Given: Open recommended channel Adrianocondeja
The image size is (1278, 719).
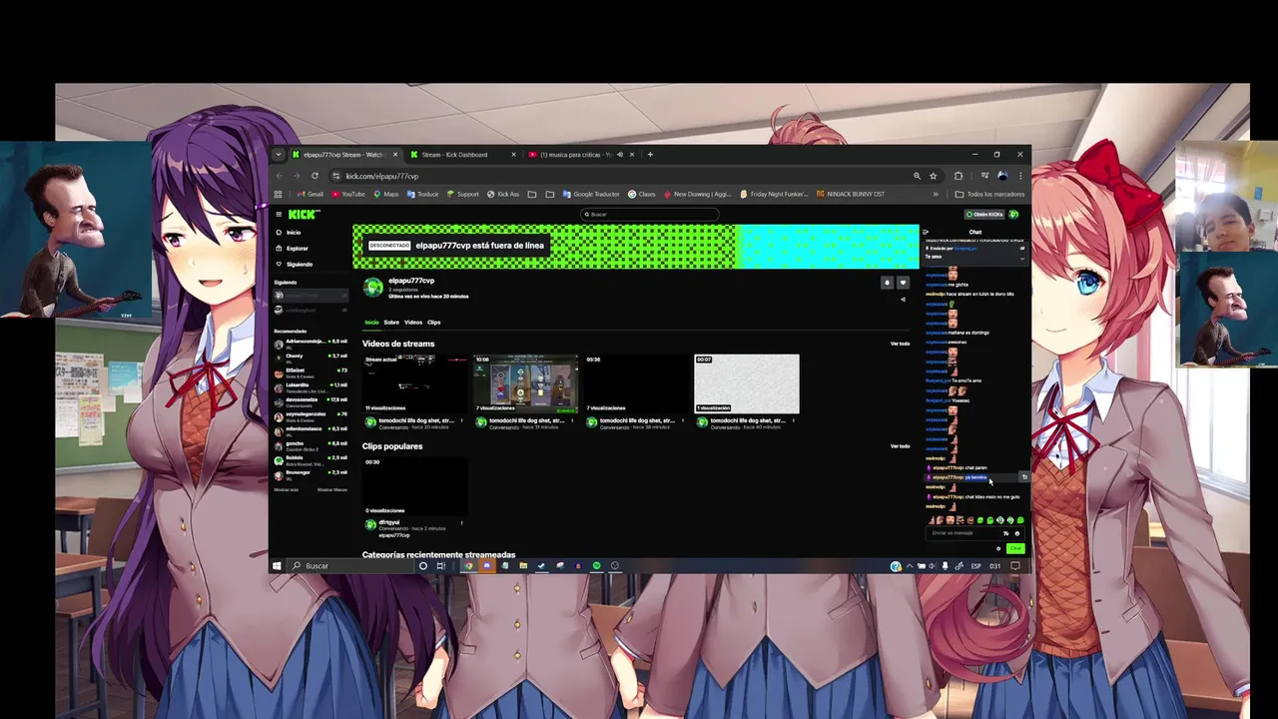Looking at the screenshot, I should point(312,343).
